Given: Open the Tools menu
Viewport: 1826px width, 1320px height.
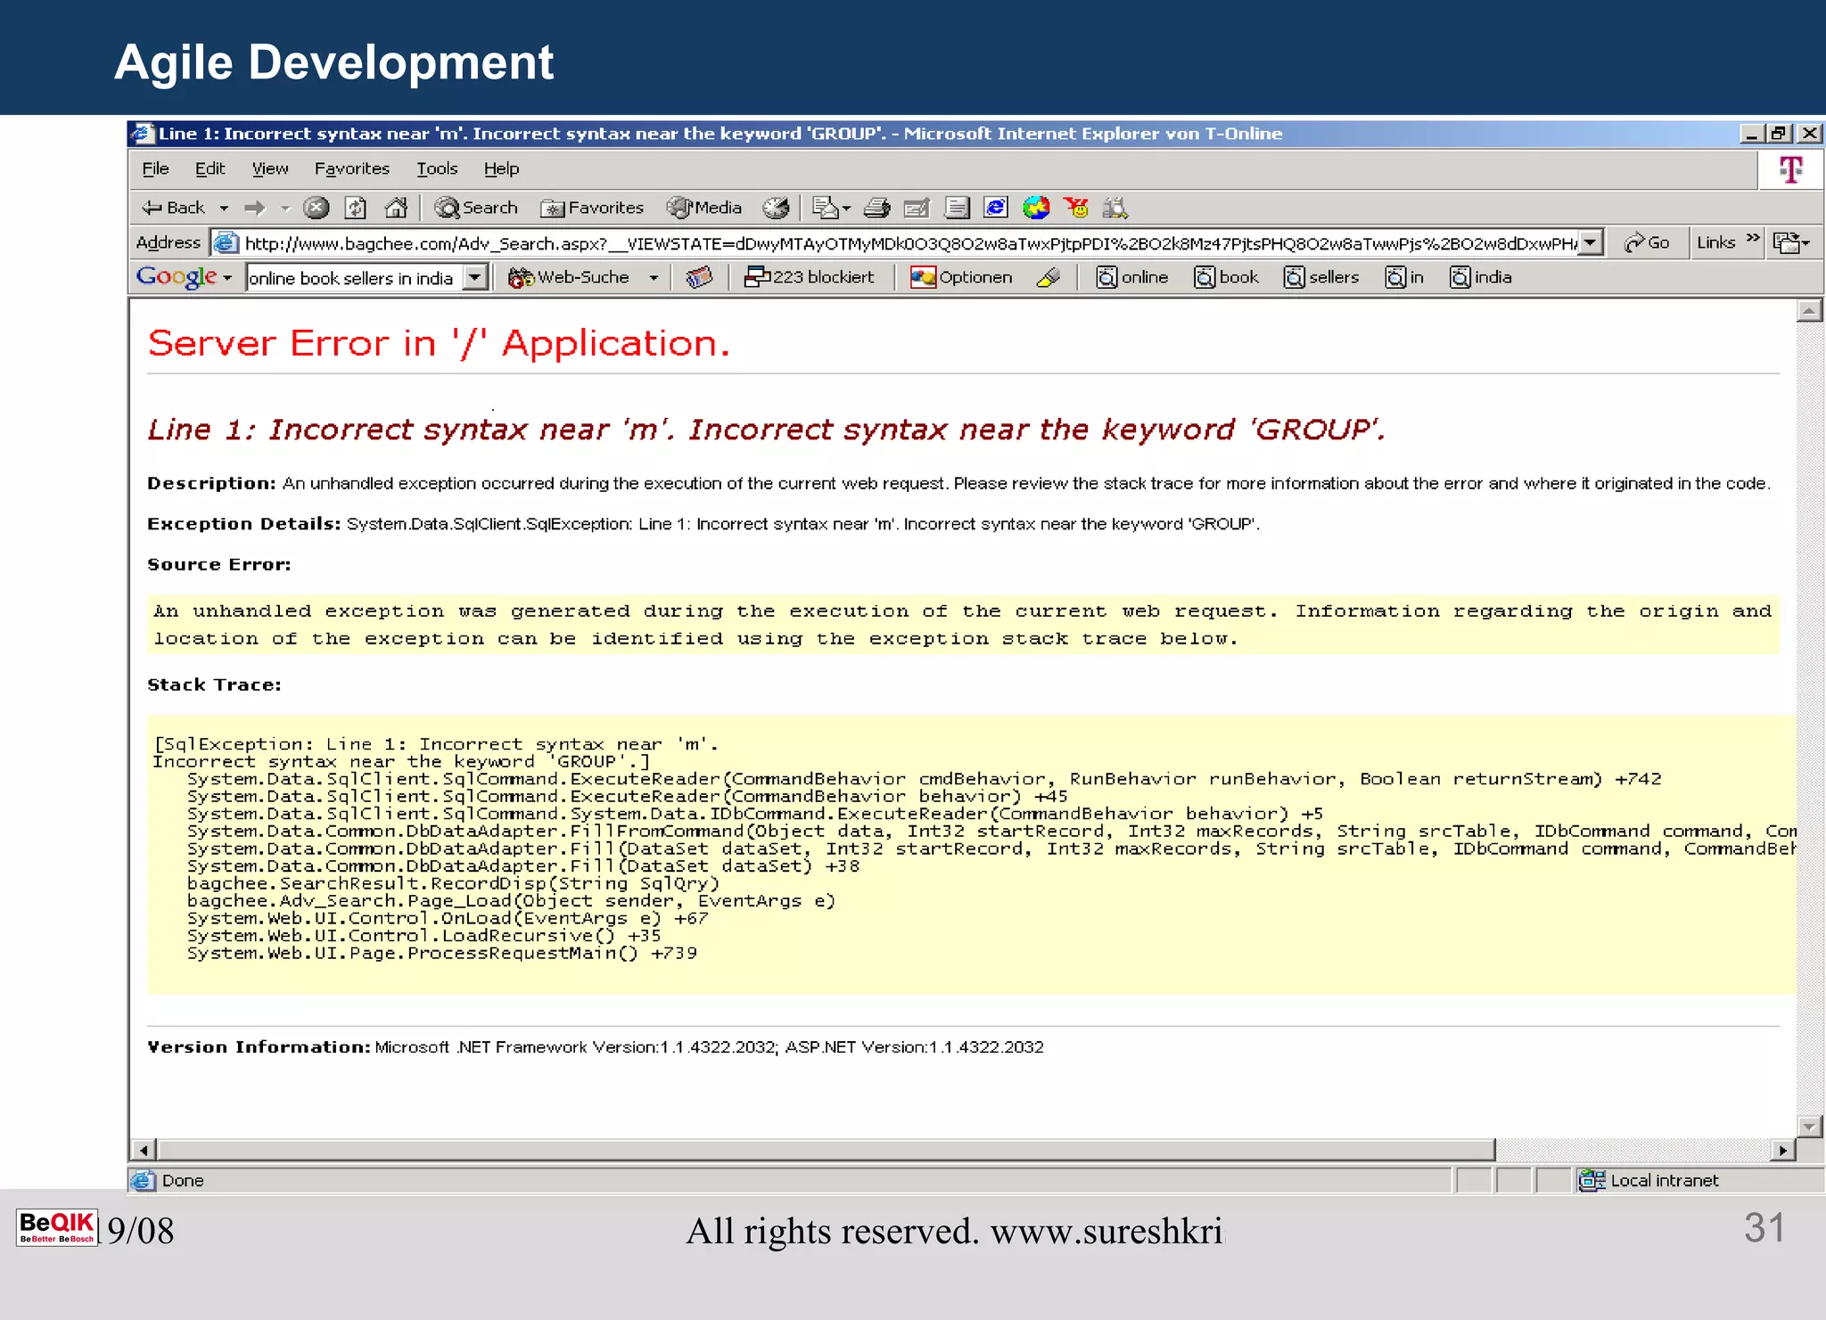Looking at the screenshot, I should coord(436,168).
